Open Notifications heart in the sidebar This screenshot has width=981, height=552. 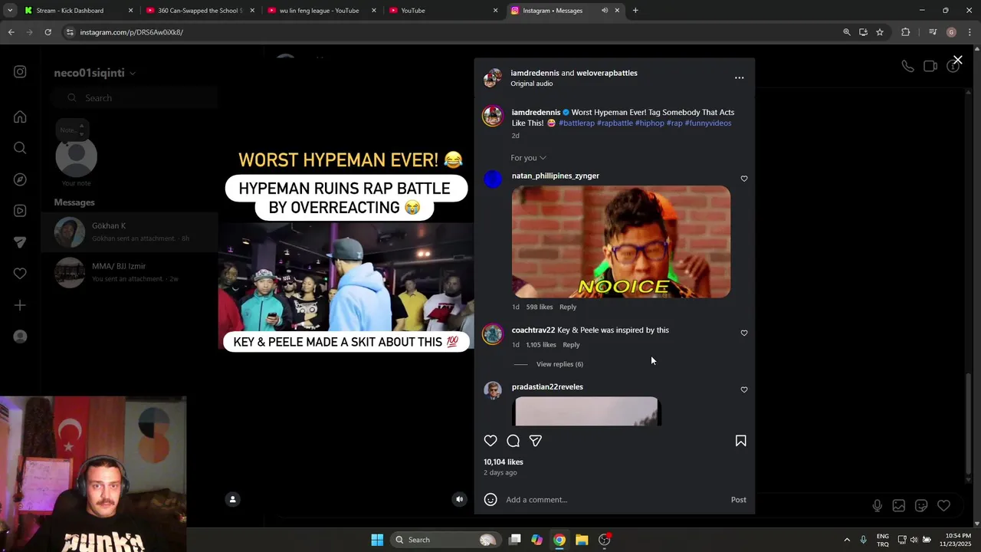[x=20, y=274]
